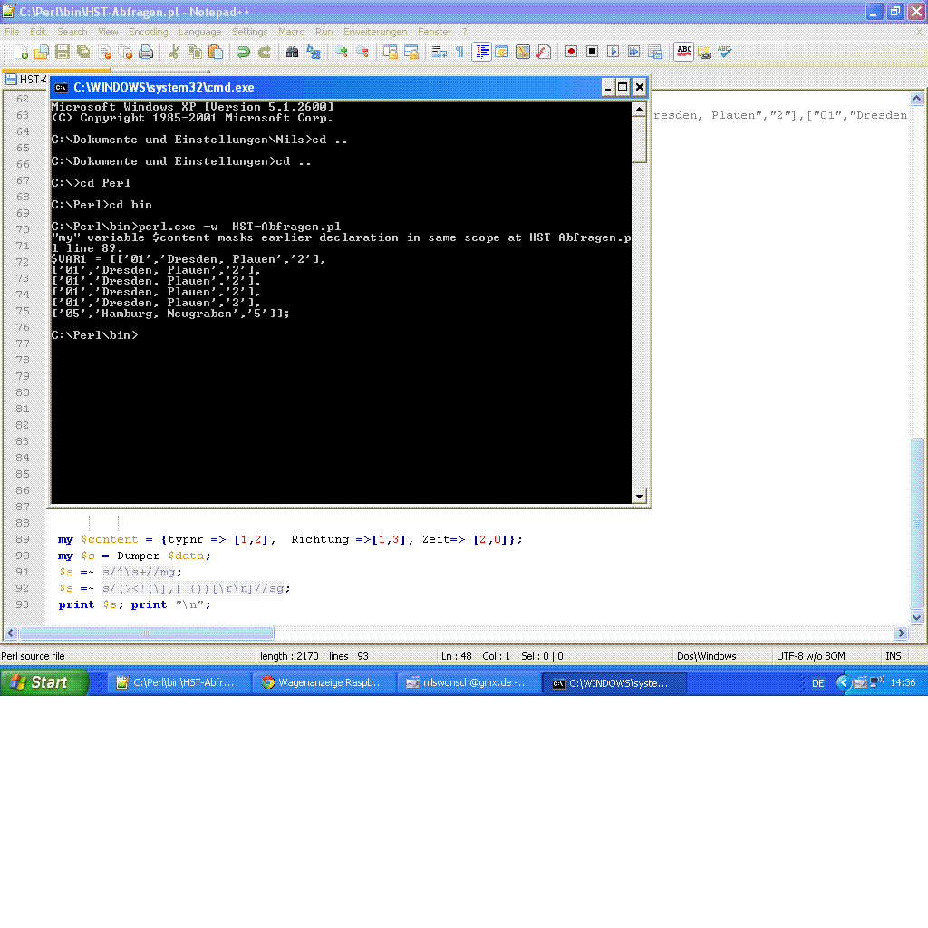Image resolution: width=928 pixels, height=928 pixels.
Task: Toggle the indent guide toolbar button
Action: tap(482, 52)
